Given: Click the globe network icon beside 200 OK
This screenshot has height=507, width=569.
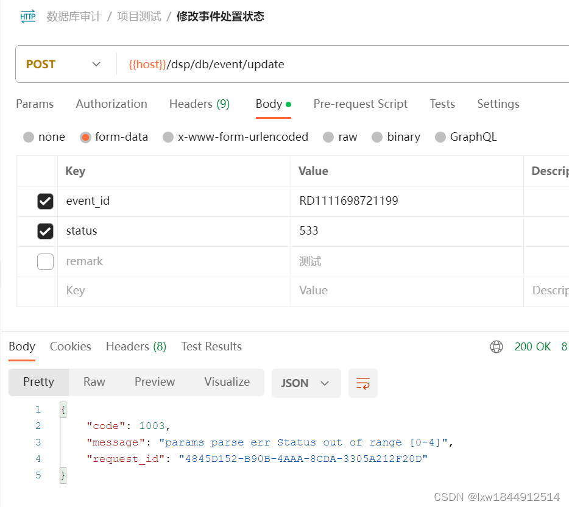Looking at the screenshot, I should pos(496,347).
